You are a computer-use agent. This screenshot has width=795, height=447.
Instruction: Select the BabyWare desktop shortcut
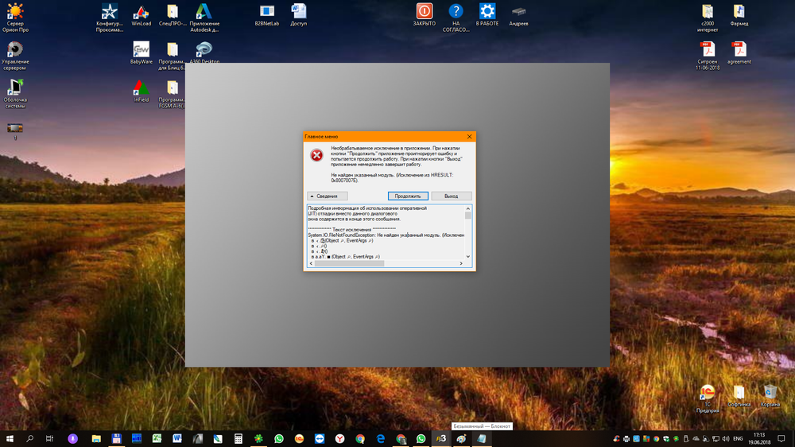141,49
